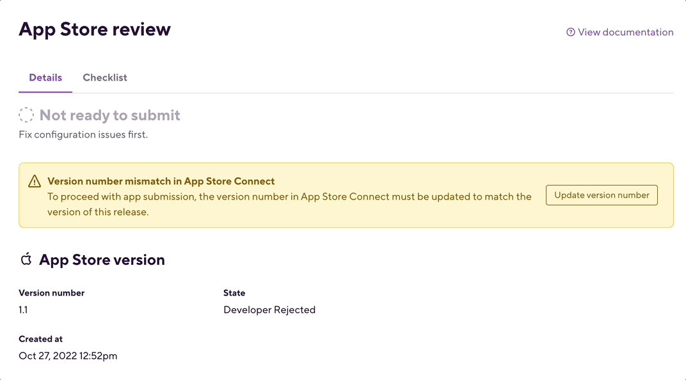Image resolution: width=686 pixels, height=380 pixels.
Task: Click the Update version number button
Action: point(602,195)
